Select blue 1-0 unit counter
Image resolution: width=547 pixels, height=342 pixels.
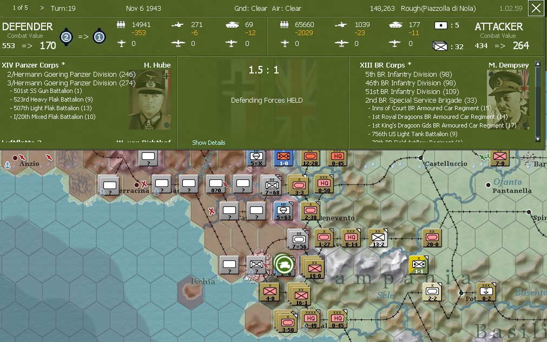[284, 158]
